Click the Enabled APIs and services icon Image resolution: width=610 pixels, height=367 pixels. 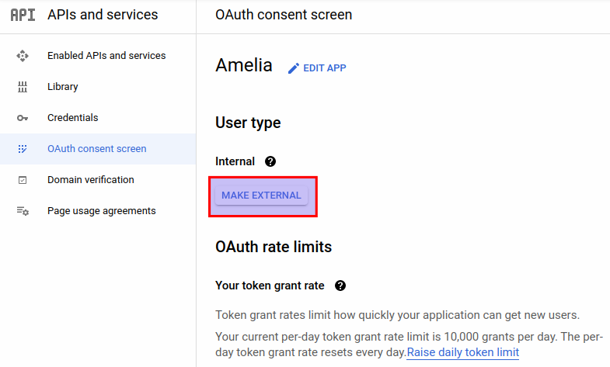23,56
